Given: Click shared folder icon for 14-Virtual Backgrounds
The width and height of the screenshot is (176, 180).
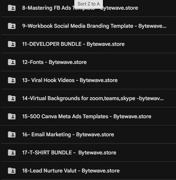Looking at the screenshot, I should click(12, 98).
